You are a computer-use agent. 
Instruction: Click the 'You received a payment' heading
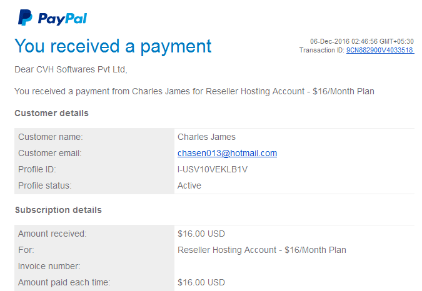[x=113, y=46]
